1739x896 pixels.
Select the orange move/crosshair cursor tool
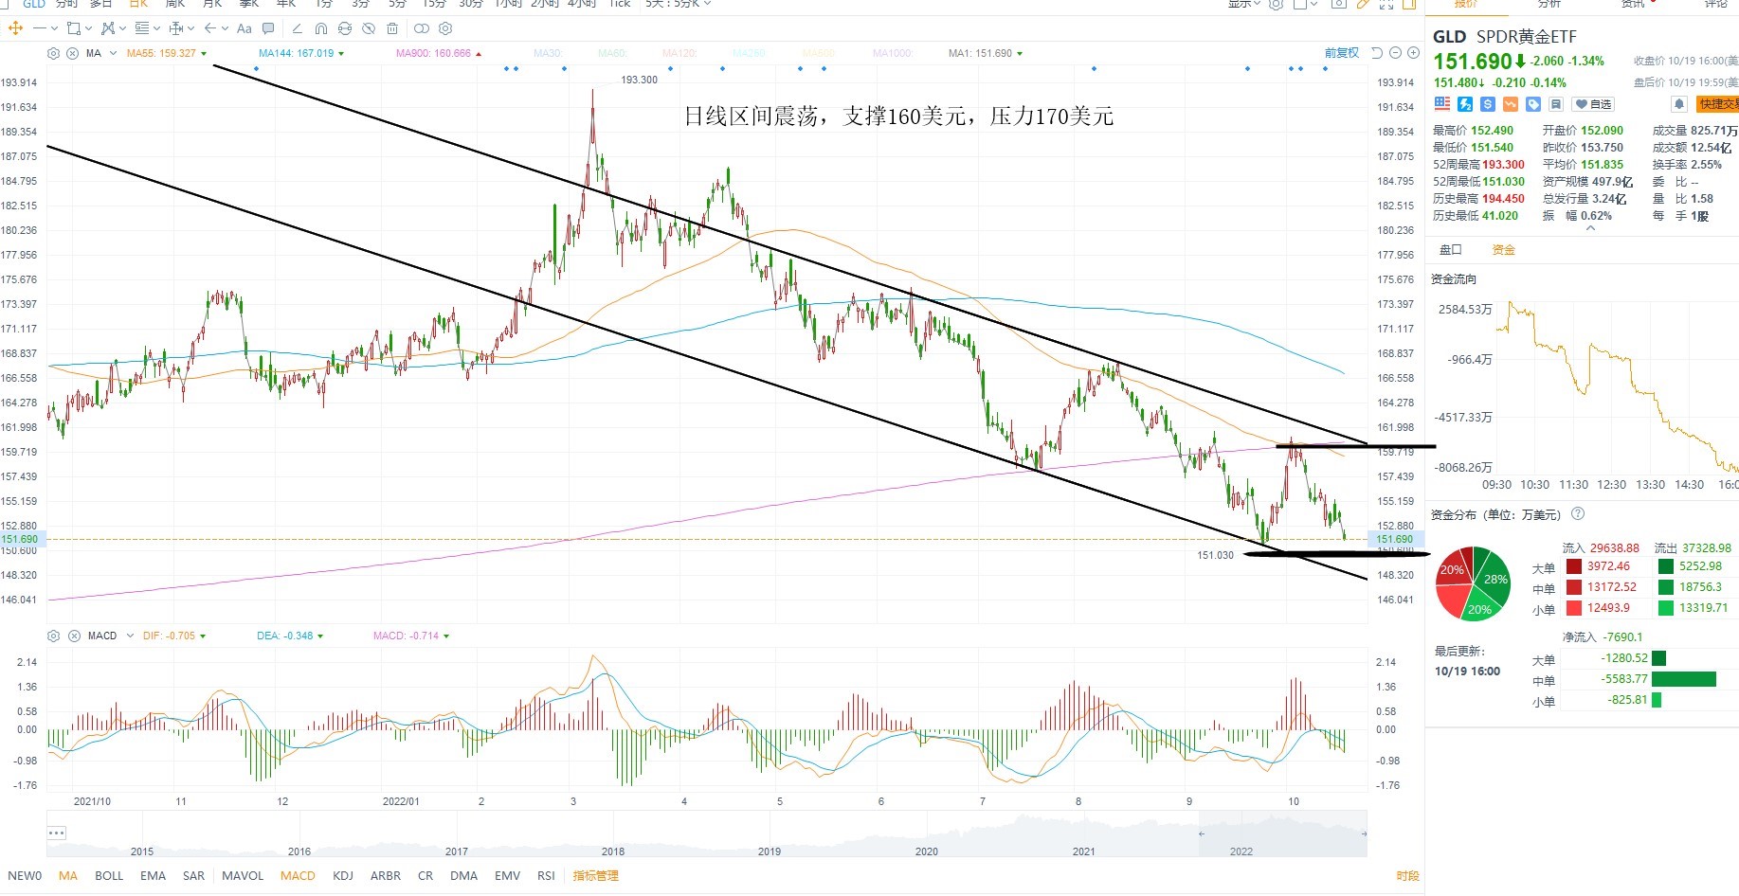[15, 28]
